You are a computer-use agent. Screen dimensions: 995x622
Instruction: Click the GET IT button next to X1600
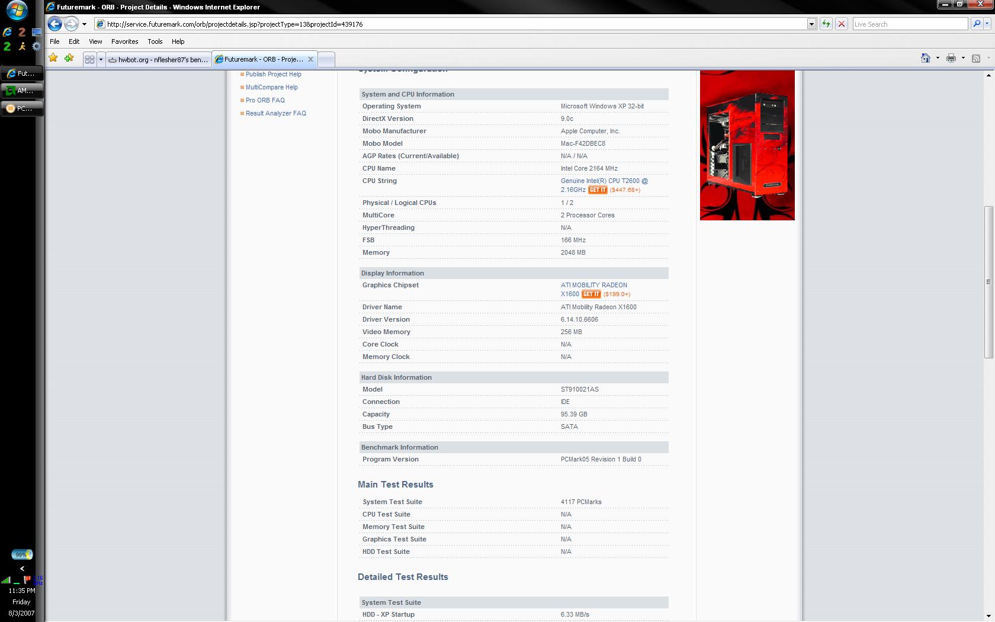(591, 294)
